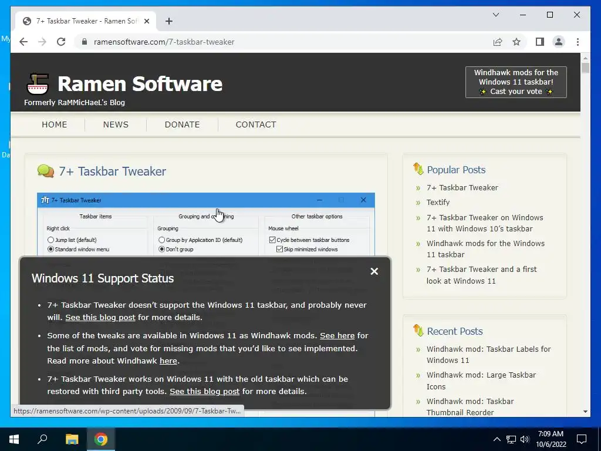
Task: Click the 7+ Taskbar Tweaker post heading
Action: click(x=112, y=171)
